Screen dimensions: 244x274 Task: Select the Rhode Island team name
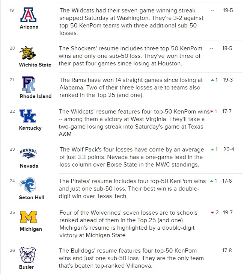click(x=36, y=96)
